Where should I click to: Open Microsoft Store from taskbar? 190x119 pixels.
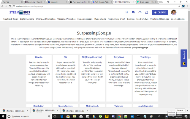pyautogui.click(x=68, y=116)
